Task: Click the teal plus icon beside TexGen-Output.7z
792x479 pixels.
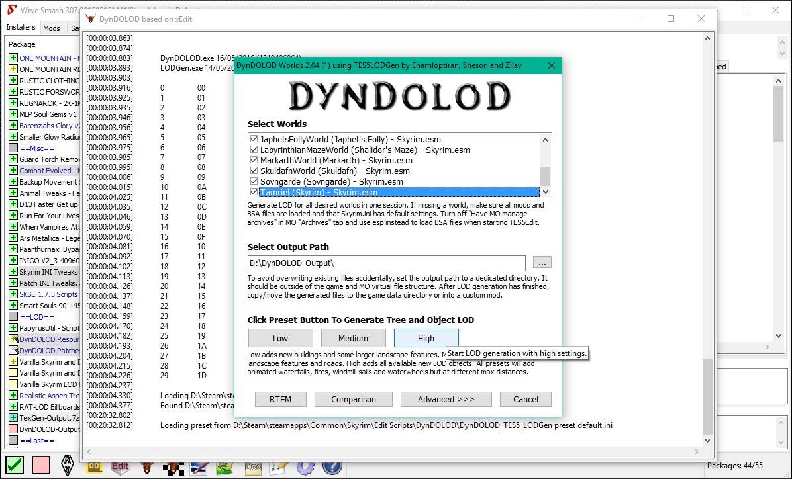Action: click(x=13, y=418)
